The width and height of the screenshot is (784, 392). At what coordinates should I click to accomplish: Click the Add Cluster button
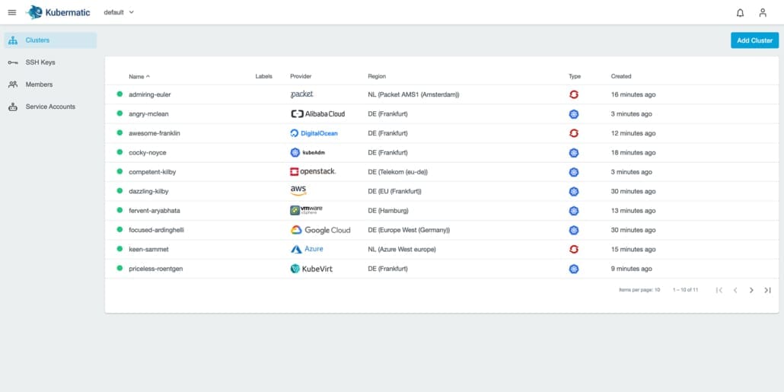(754, 40)
